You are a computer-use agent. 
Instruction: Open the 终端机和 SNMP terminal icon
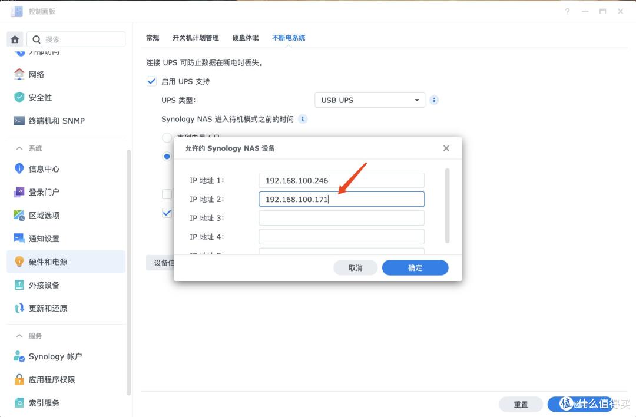pyautogui.click(x=19, y=121)
